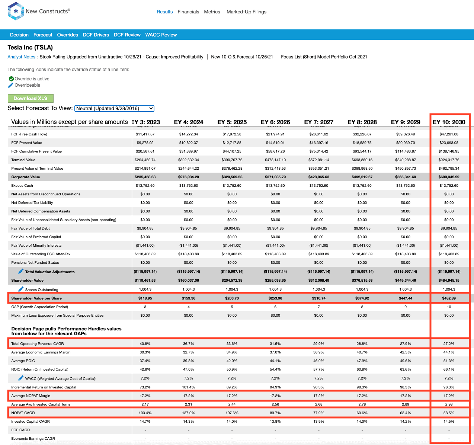Open the Overrides sub-tab

click(67, 35)
